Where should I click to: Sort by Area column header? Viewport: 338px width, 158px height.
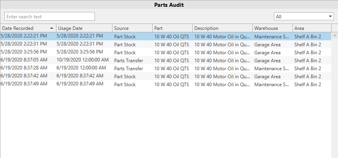pos(312,28)
